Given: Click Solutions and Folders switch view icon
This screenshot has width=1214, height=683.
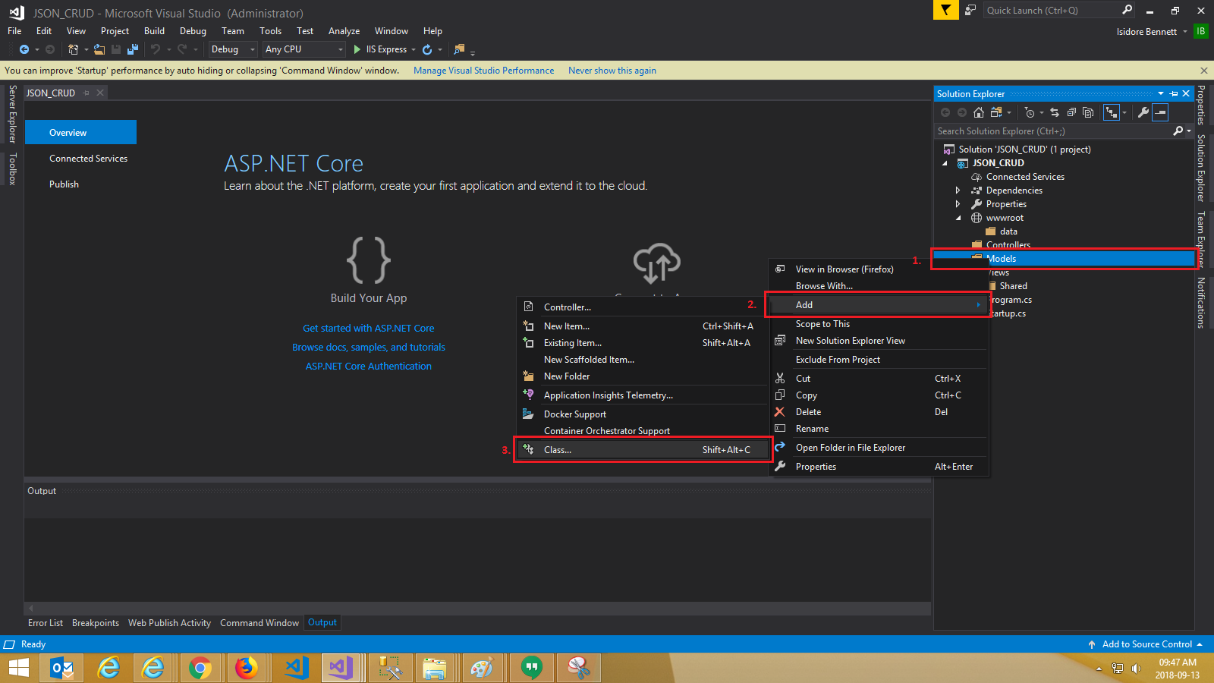Looking at the screenshot, I should click(x=996, y=112).
